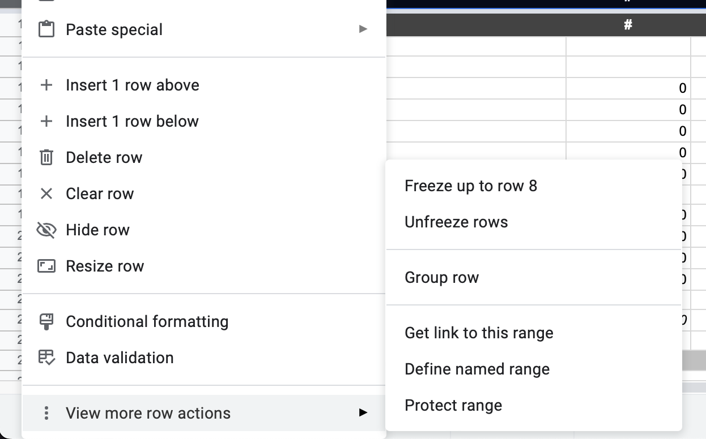The image size is (706, 439).
Task: Select the Resize row icon
Action: 47,266
